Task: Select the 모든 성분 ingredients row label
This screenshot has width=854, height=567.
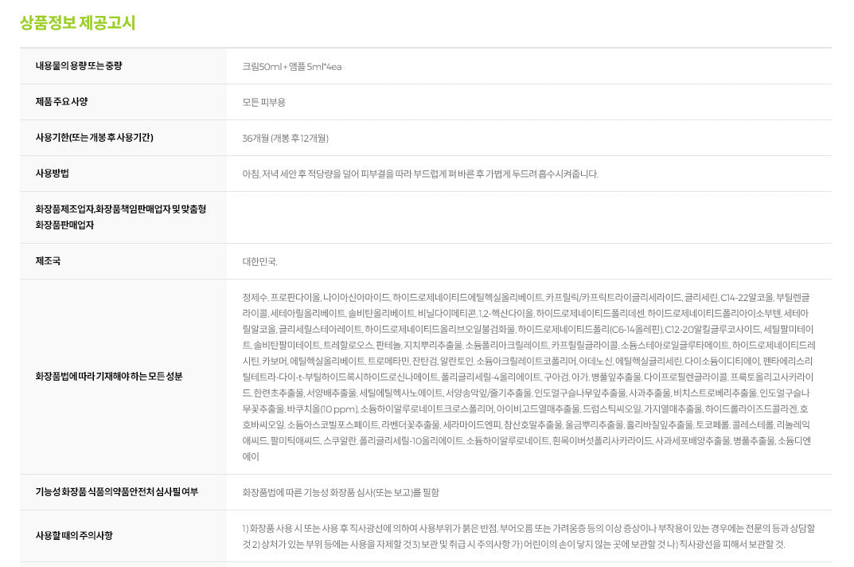Action: point(108,376)
